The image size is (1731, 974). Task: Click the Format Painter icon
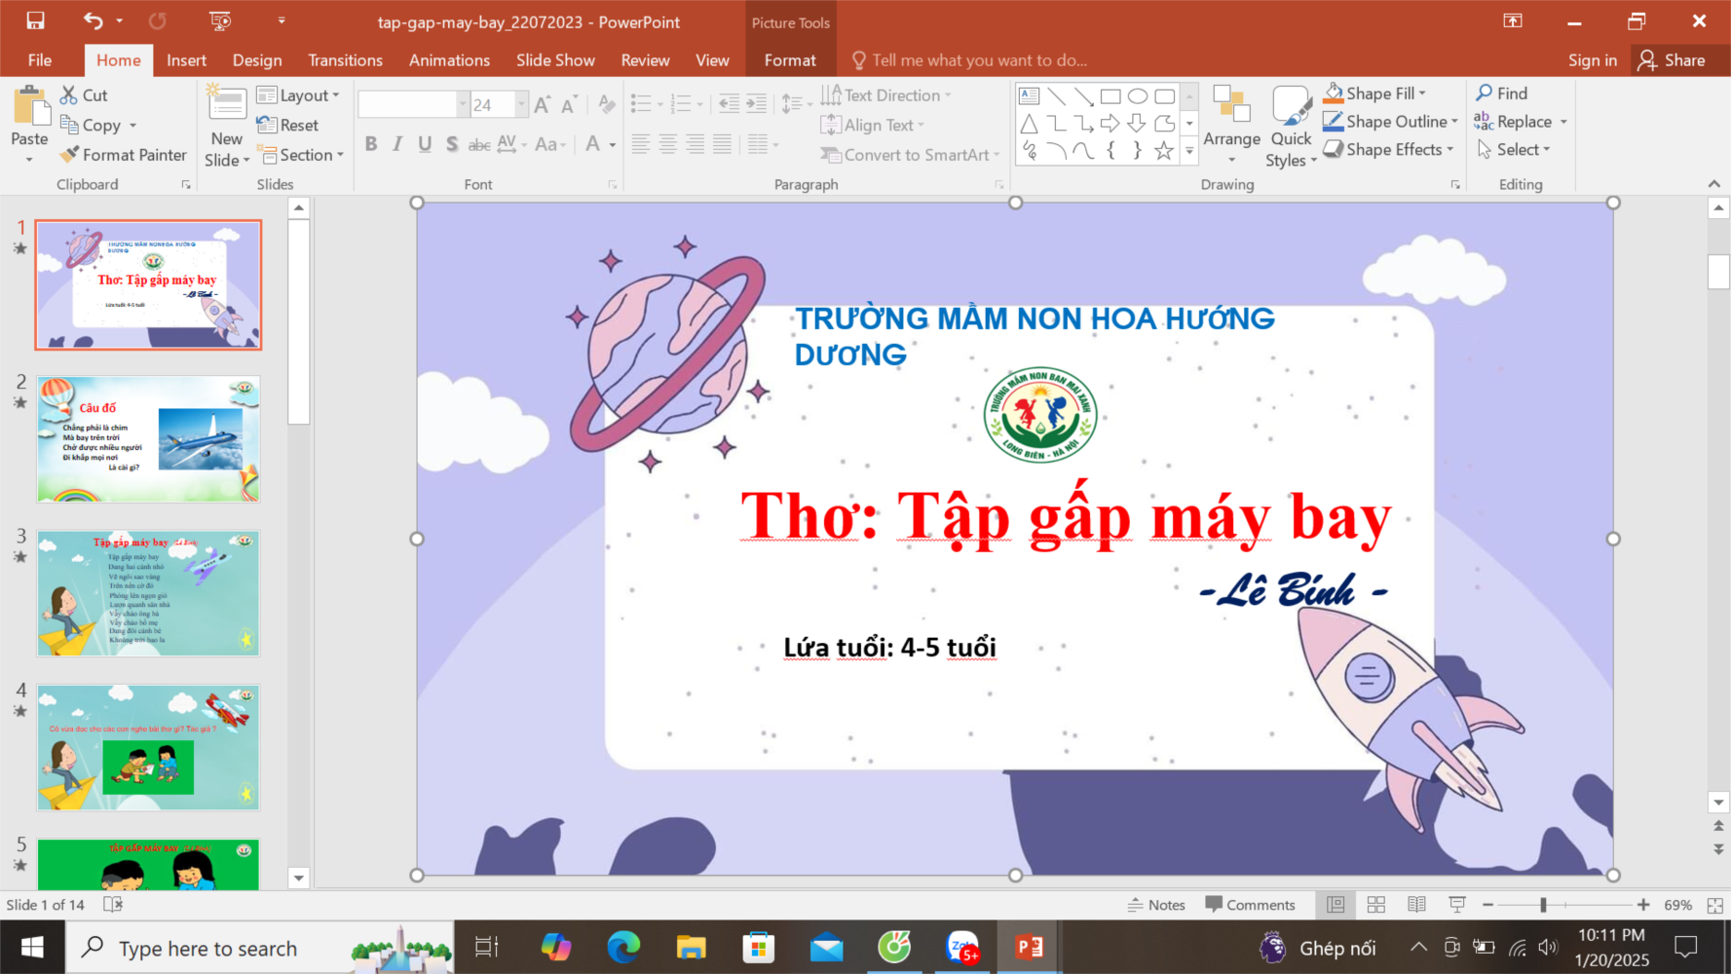(x=69, y=155)
